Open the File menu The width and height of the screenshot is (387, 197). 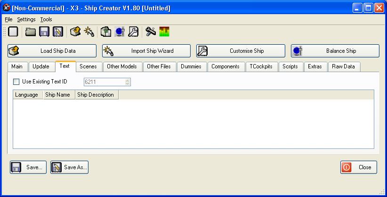(x=8, y=19)
